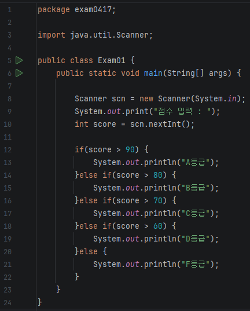Click the main method name
The width and height of the screenshot is (250, 311).
153,73
